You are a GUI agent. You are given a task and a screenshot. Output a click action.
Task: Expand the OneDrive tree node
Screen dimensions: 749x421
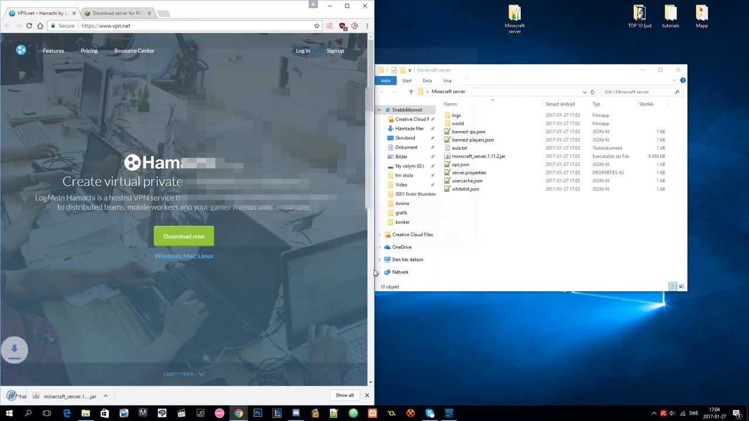pyautogui.click(x=379, y=247)
